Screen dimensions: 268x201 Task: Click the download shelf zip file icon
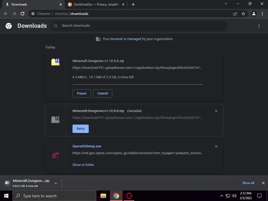7,183
